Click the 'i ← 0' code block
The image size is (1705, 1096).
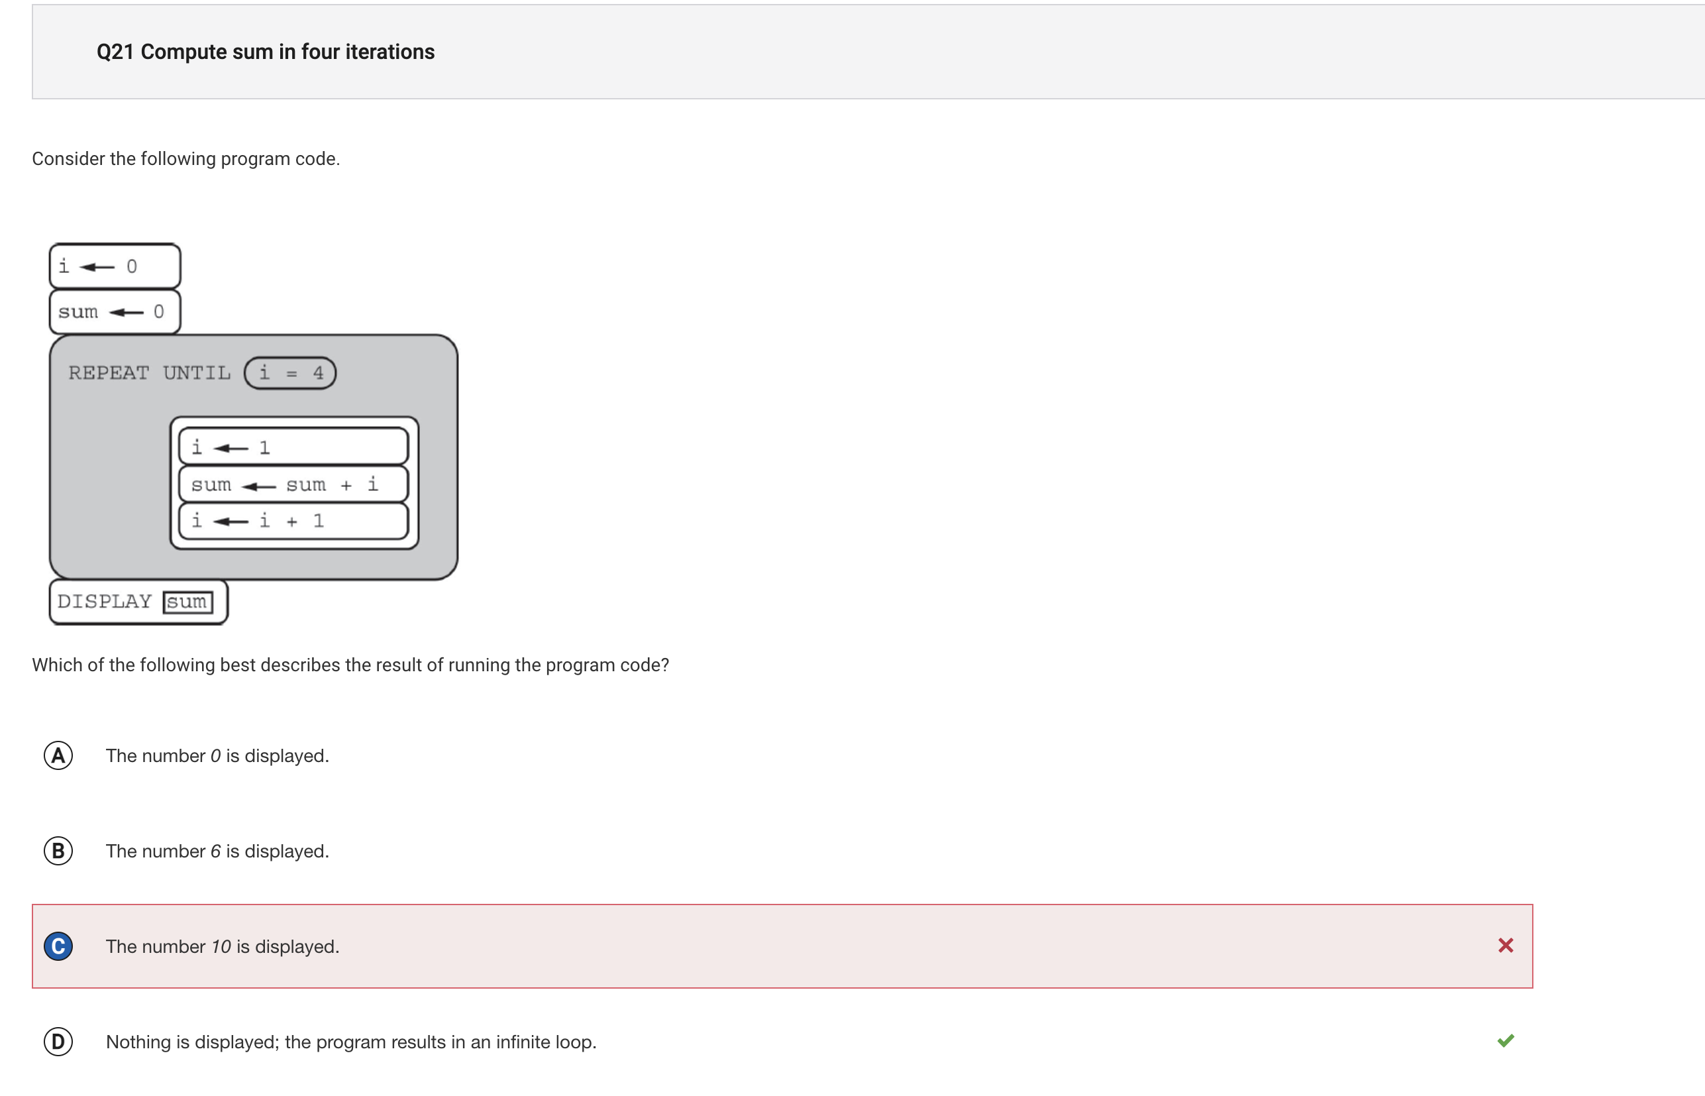[115, 266]
